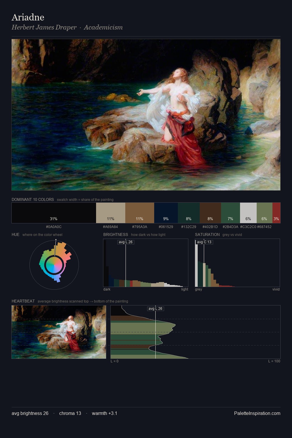The width and height of the screenshot is (292, 438).
Task: Select the forest green #2B4D3A 7% swatch
Action: 230,213
